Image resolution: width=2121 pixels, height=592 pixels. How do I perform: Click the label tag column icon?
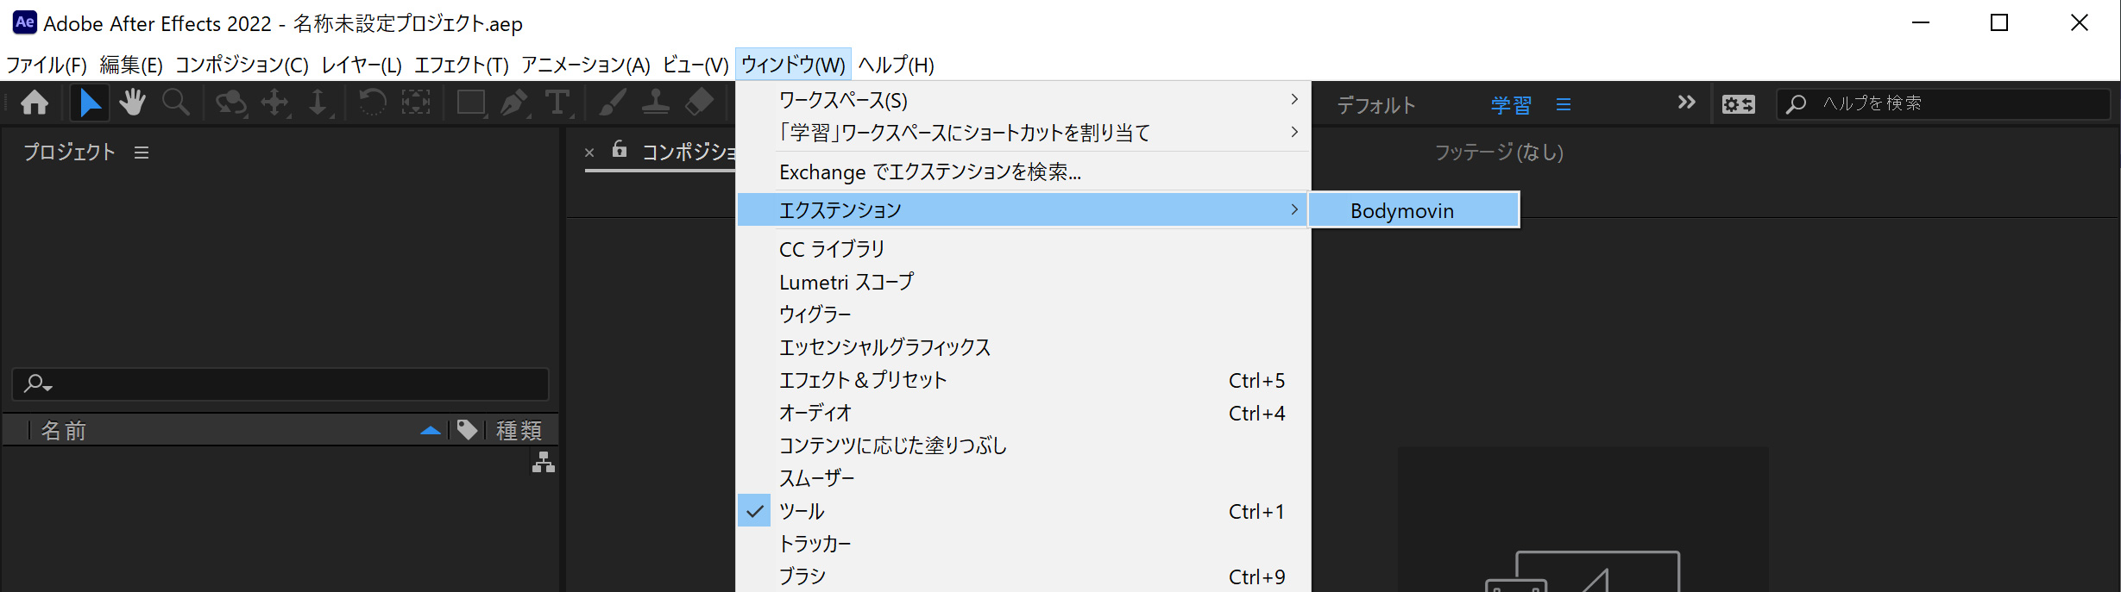[x=468, y=429]
